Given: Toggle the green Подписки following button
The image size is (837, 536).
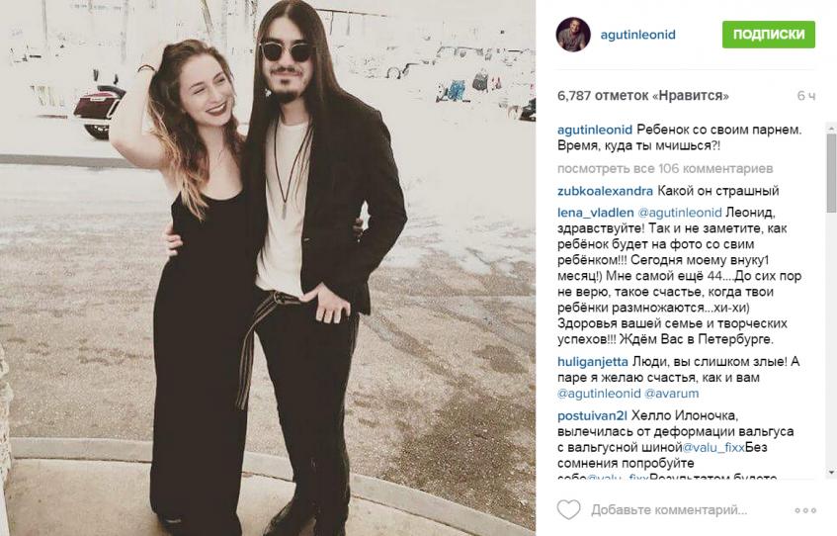Looking at the screenshot, I should (x=769, y=35).
